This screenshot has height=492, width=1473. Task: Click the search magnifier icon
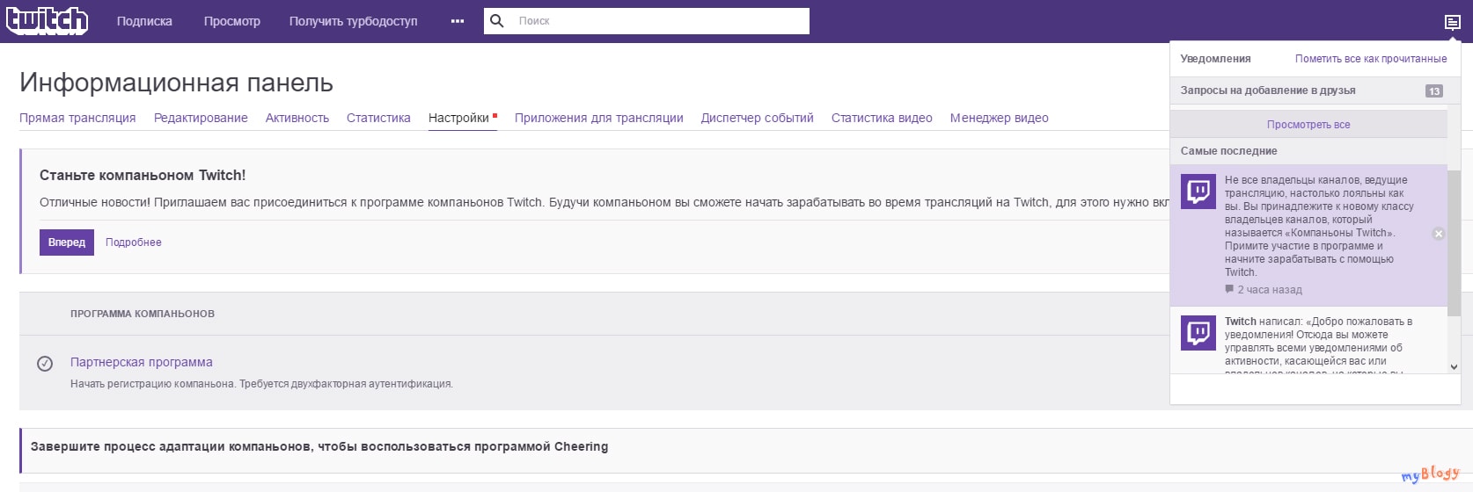[497, 21]
